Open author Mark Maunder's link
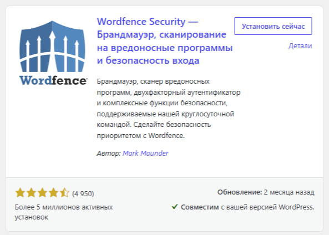Viewport: 329px width, 235px height. 145,153
